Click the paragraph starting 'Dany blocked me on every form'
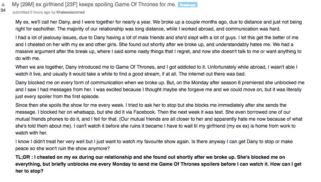This screenshot has width=321, height=182. click(160, 89)
